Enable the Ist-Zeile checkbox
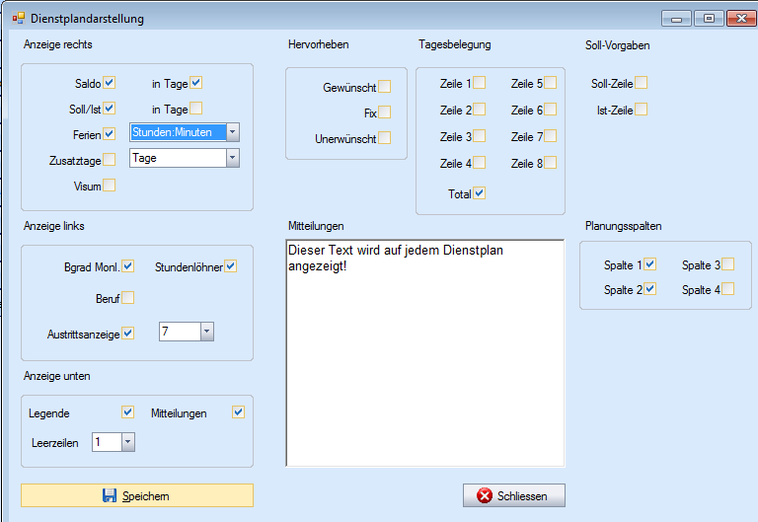 pos(642,110)
